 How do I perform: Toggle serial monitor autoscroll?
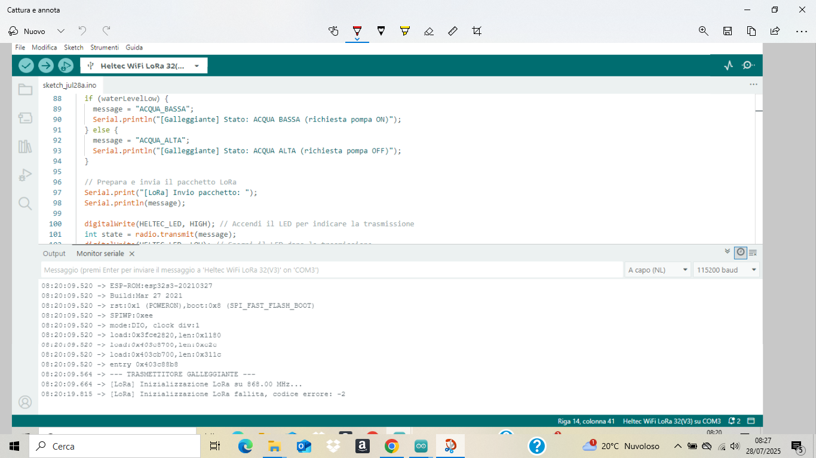[727, 252]
